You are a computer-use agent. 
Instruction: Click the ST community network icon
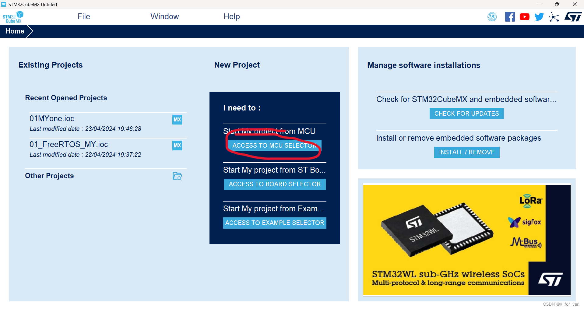554,17
